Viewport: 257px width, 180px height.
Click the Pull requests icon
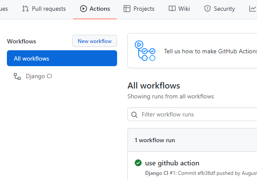coord(25,9)
